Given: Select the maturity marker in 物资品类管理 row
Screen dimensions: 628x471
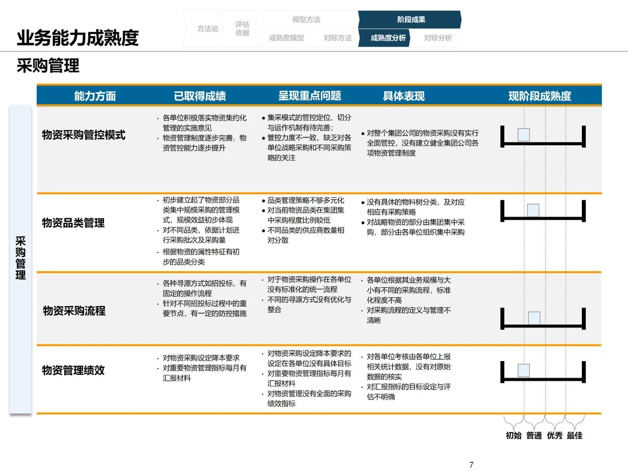Looking at the screenshot, I should click(533, 210).
